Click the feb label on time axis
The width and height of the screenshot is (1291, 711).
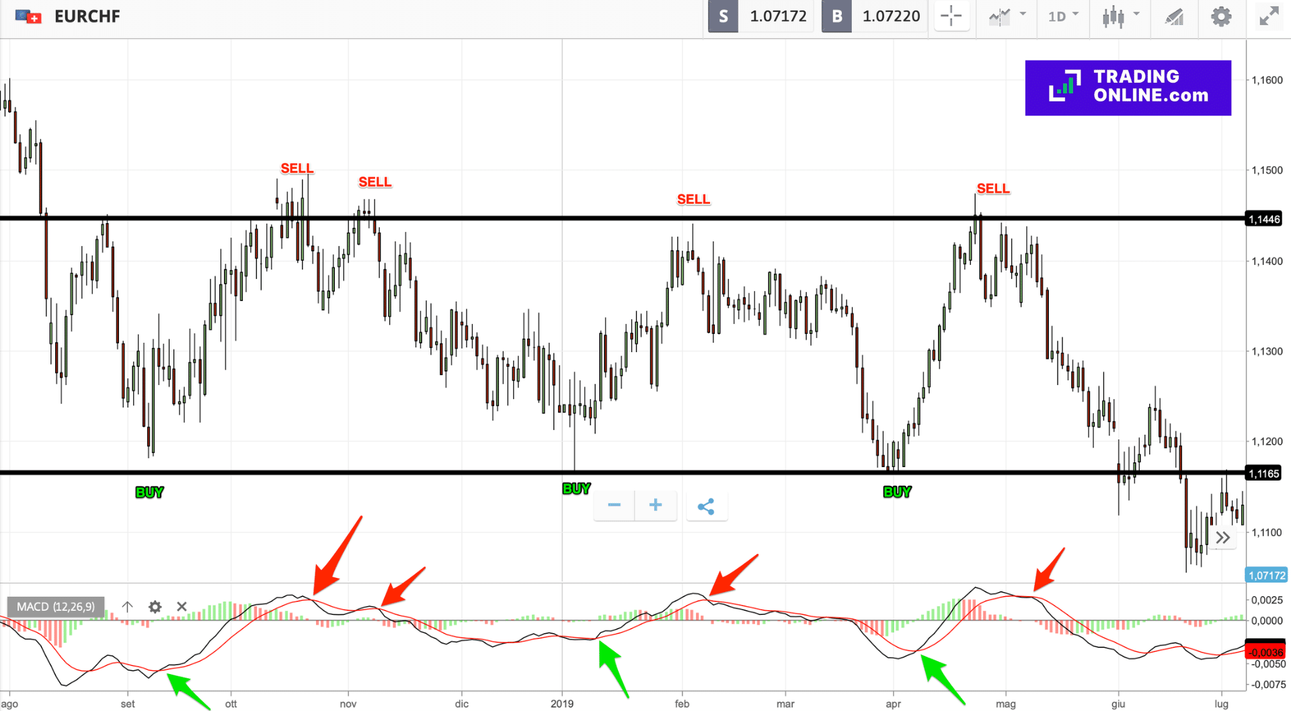click(682, 704)
